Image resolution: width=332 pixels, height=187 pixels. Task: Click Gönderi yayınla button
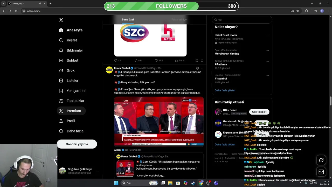point(77,144)
